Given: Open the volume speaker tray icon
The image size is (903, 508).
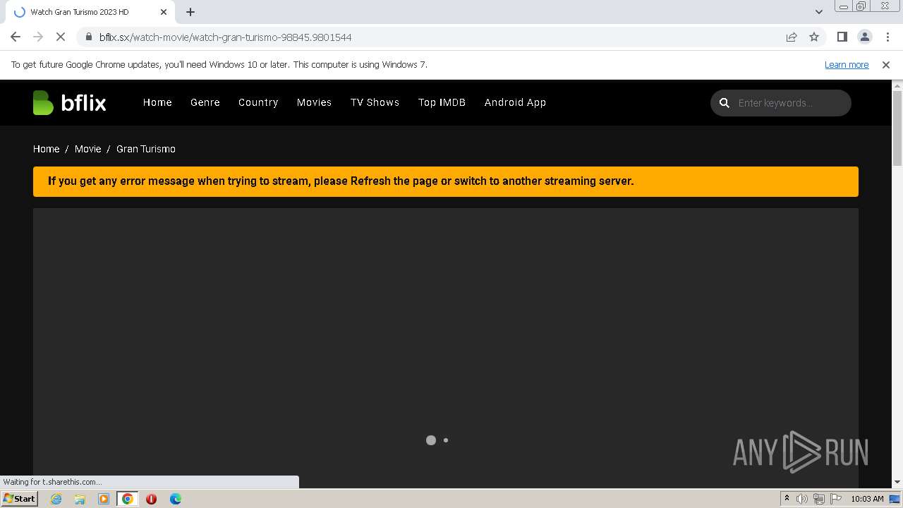Looking at the screenshot, I should 801,499.
